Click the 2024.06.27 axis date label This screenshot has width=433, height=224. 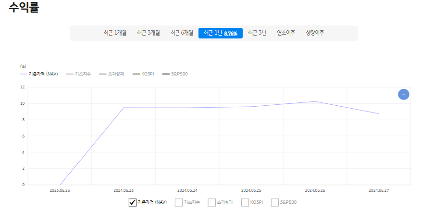click(x=379, y=190)
